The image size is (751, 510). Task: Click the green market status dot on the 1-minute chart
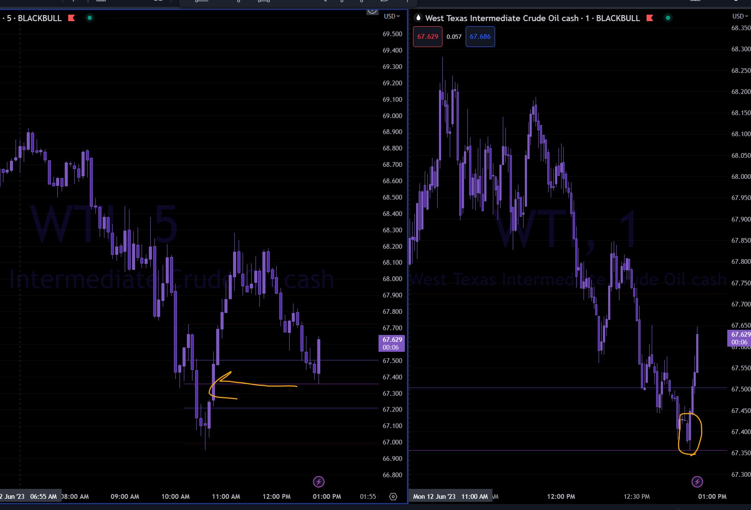coord(668,18)
